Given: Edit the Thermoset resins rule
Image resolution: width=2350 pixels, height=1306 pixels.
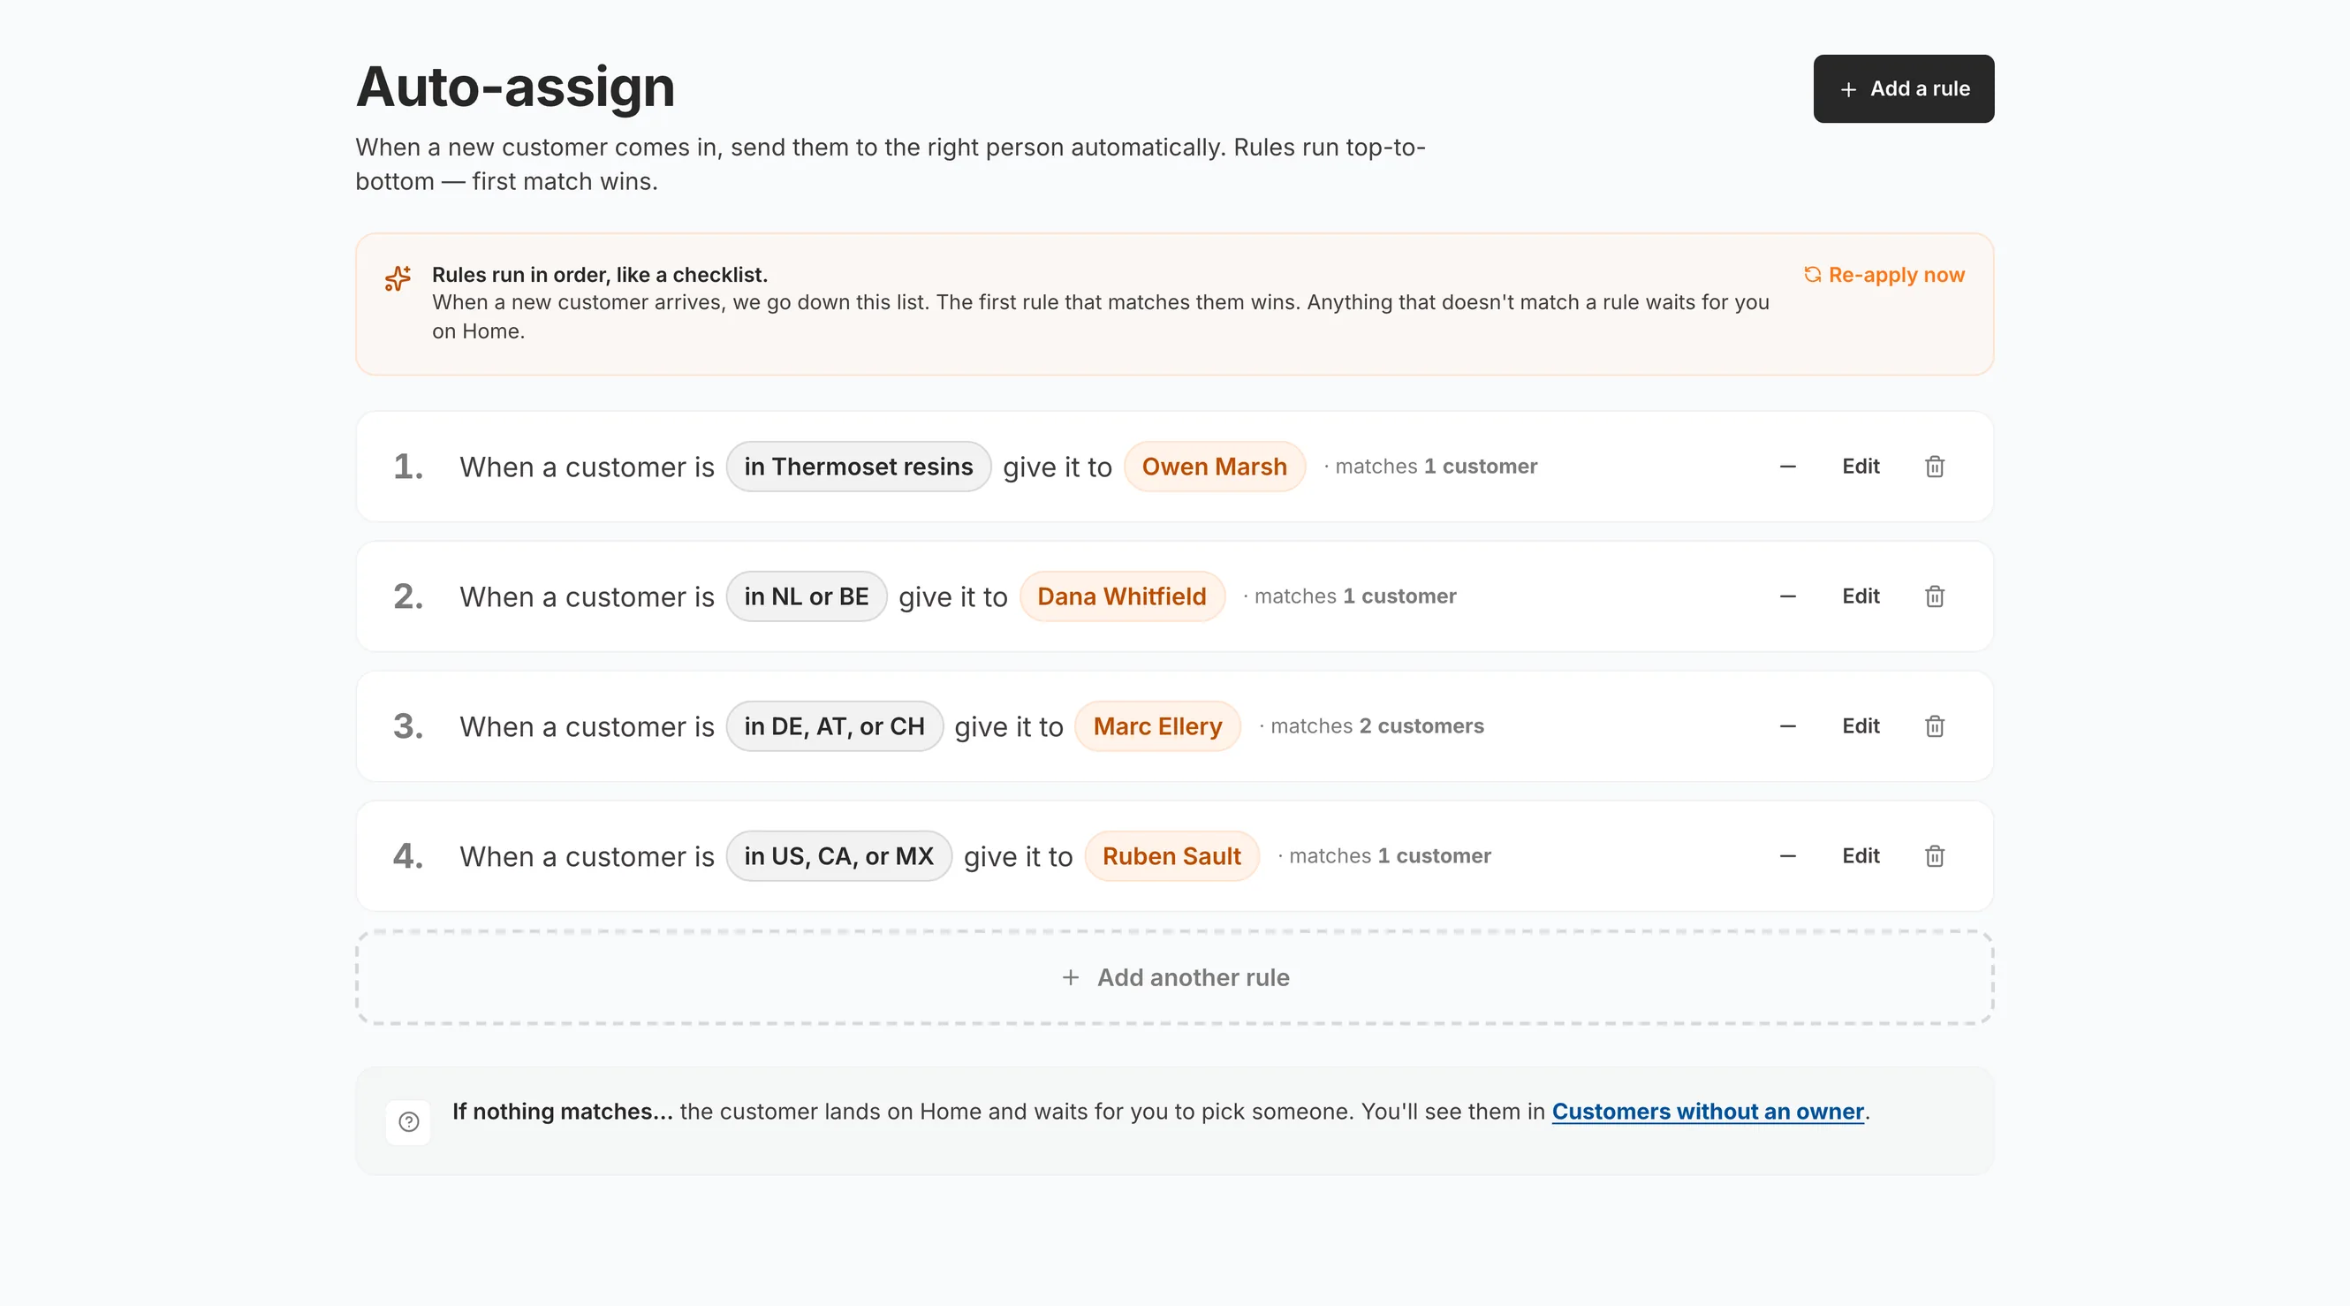Looking at the screenshot, I should click(1860, 467).
